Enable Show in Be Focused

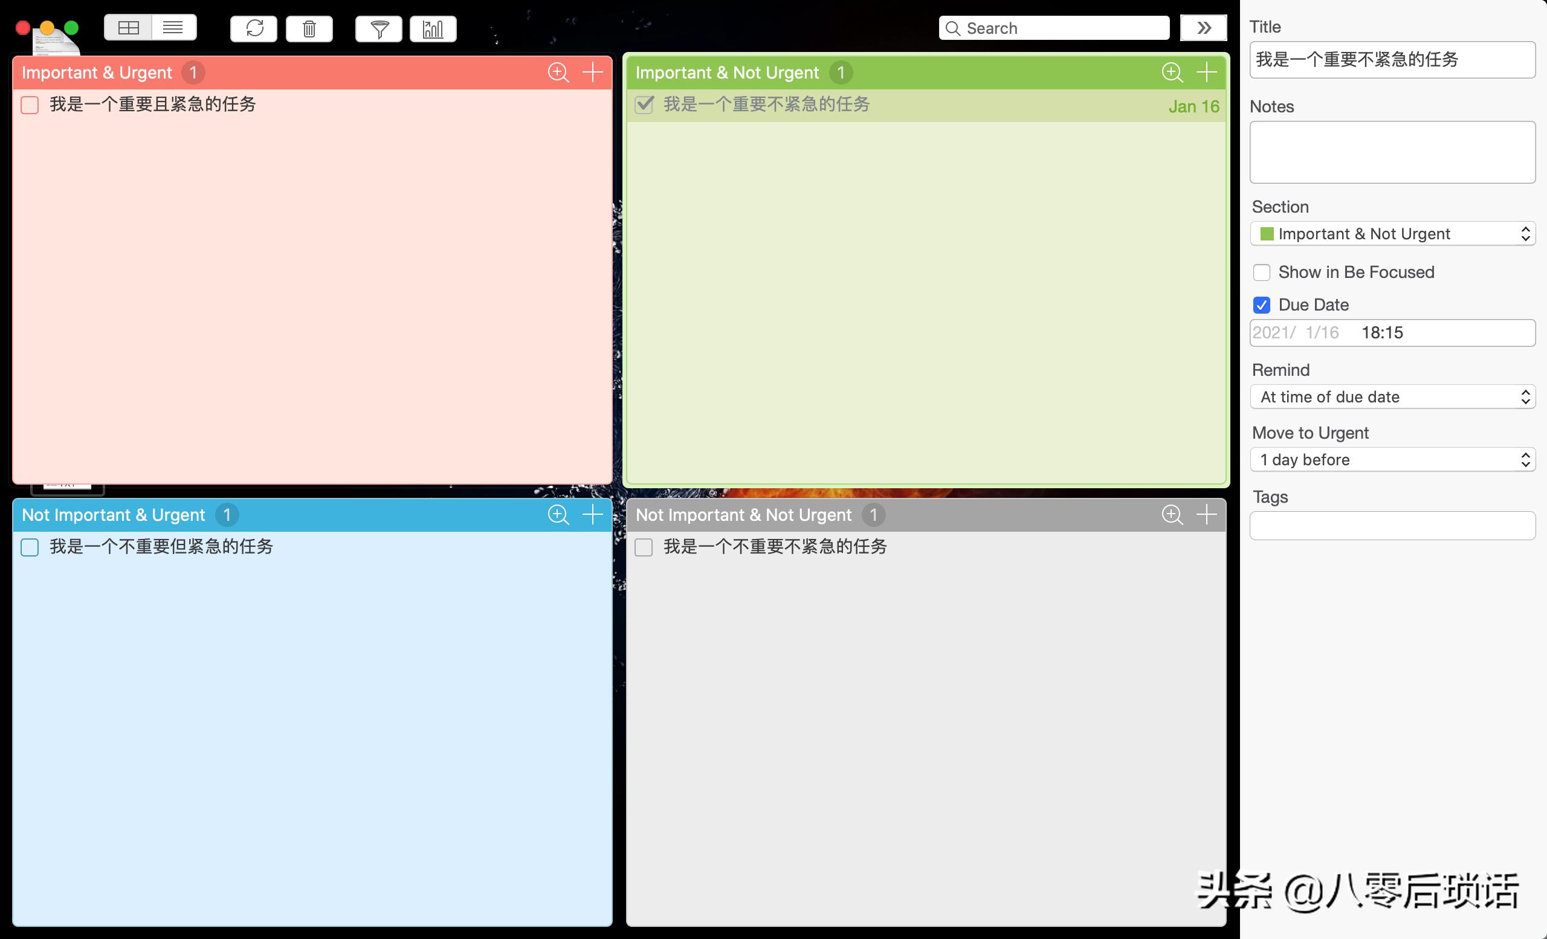(x=1261, y=273)
